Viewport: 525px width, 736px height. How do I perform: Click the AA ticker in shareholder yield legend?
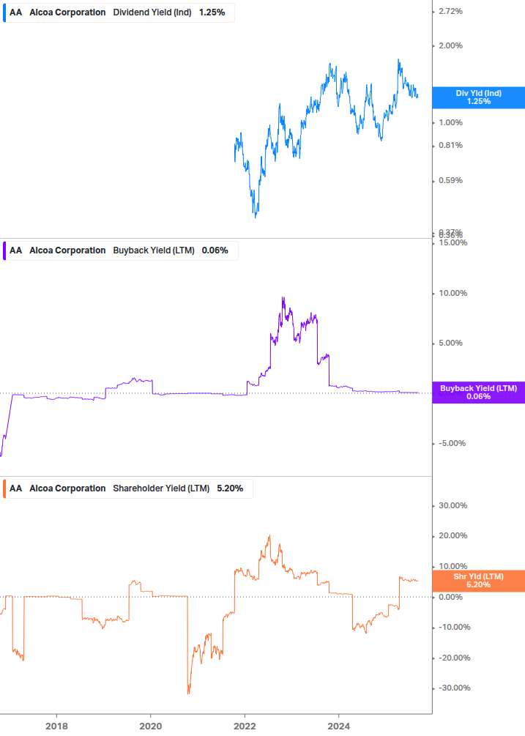pyautogui.click(x=15, y=488)
